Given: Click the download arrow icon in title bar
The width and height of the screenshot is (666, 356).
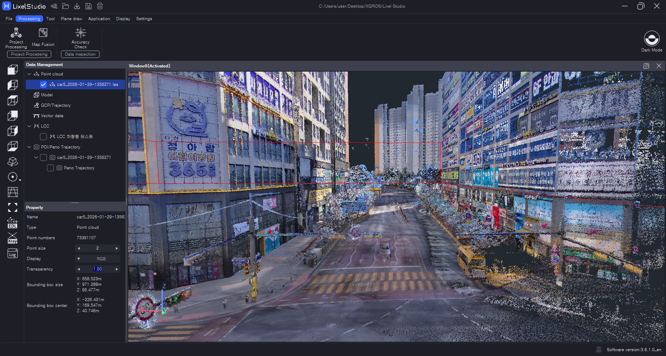Looking at the screenshot, I should [x=77, y=6].
